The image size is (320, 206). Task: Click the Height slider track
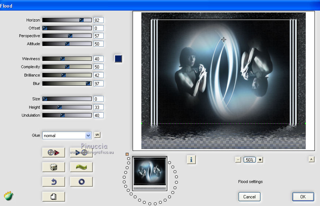tap(67, 107)
